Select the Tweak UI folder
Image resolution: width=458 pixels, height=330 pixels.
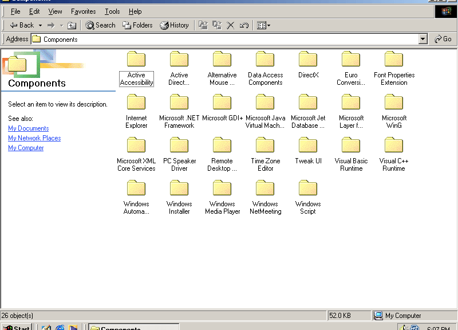[308, 151]
